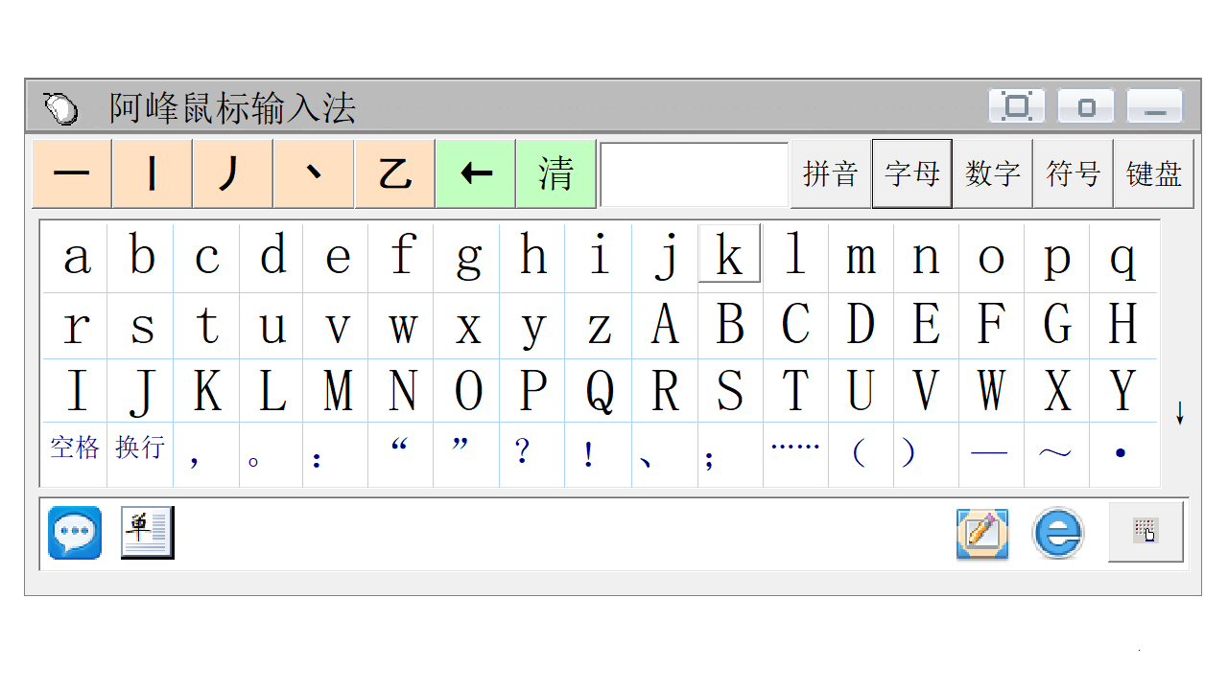Image resolution: width=1228 pixels, height=690 pixels.
Task: Click the stroke input text field
Action: pyautogui.click(x=694, y=174)
